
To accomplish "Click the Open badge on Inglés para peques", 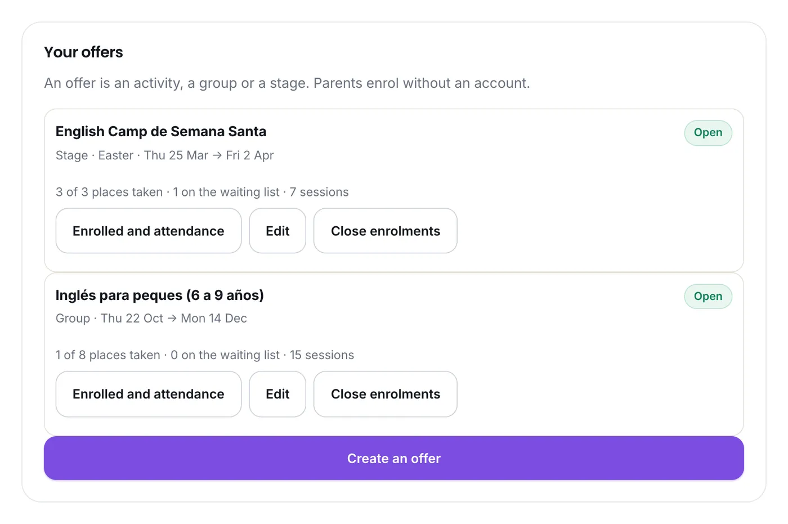I will (x=708, y=297).
